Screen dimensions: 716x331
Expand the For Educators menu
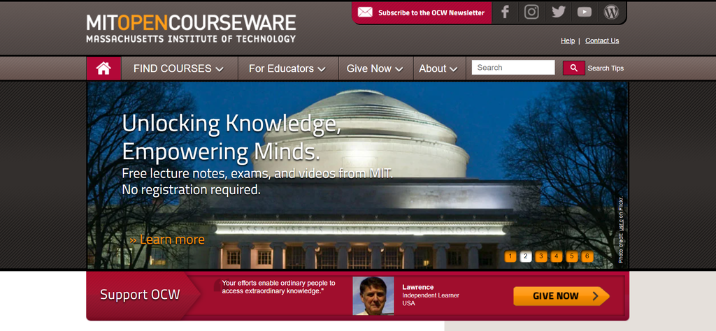(287, 68)
